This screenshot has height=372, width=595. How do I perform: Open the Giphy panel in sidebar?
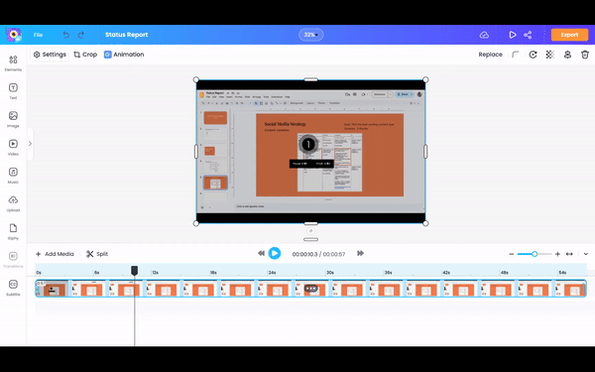coord(13,231)
